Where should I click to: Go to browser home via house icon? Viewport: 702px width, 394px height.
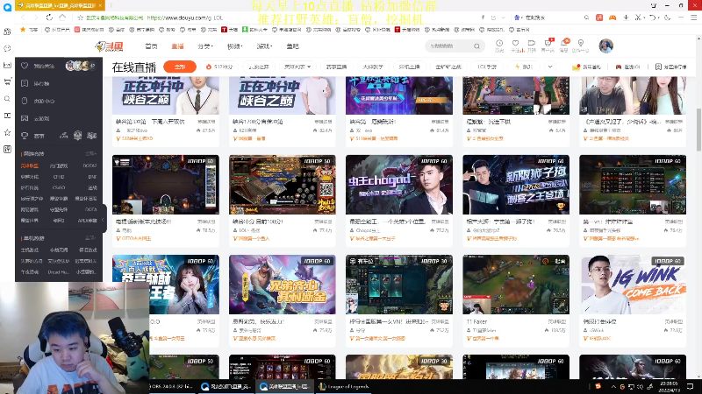[x=62, y=18]
